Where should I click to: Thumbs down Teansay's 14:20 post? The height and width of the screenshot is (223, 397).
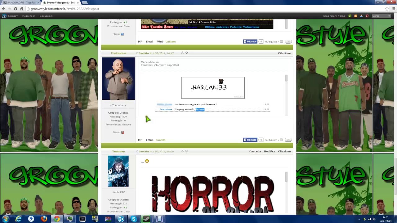(186, 151)
